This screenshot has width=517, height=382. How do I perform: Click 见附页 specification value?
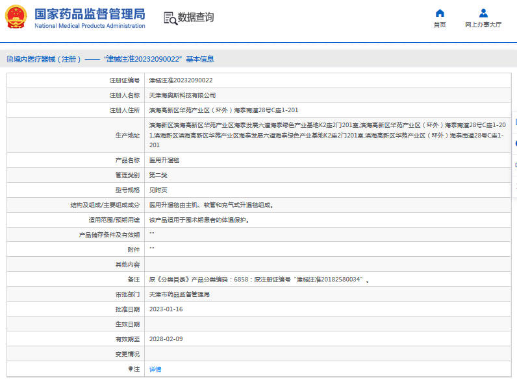click(158, 189)
